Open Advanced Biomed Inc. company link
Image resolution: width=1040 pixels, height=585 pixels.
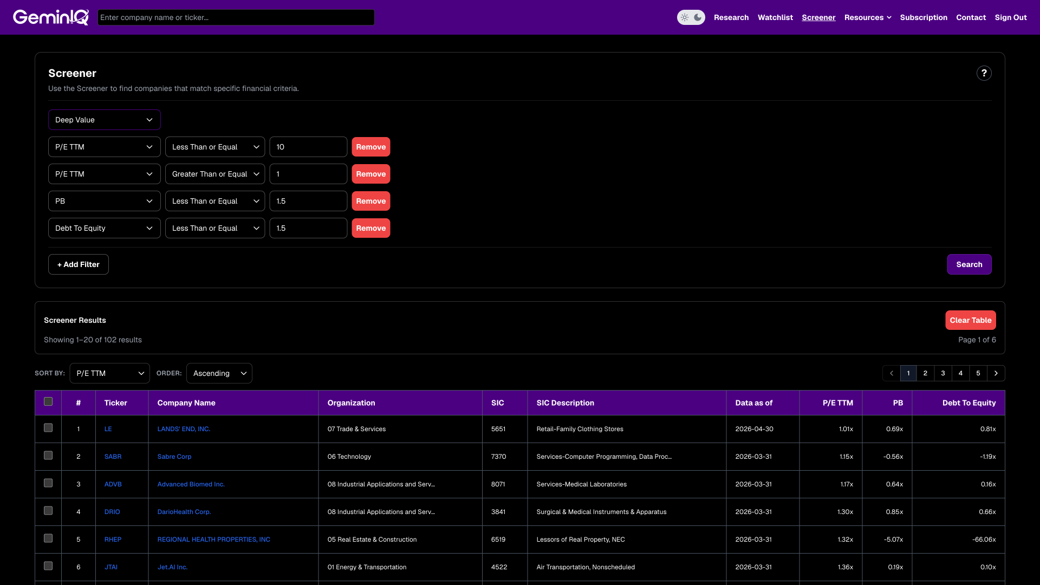pos(191,484)
